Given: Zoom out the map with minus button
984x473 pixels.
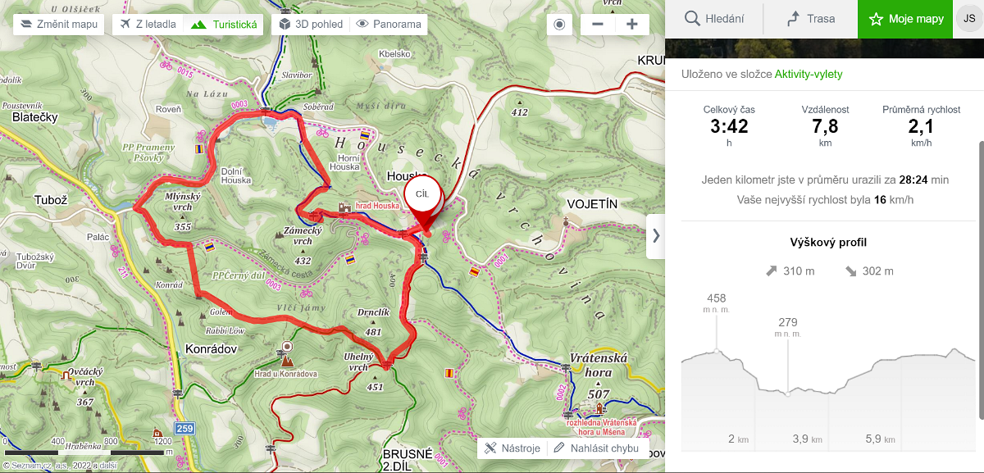Looking at the screenshot, I should (x=598, y=24).
